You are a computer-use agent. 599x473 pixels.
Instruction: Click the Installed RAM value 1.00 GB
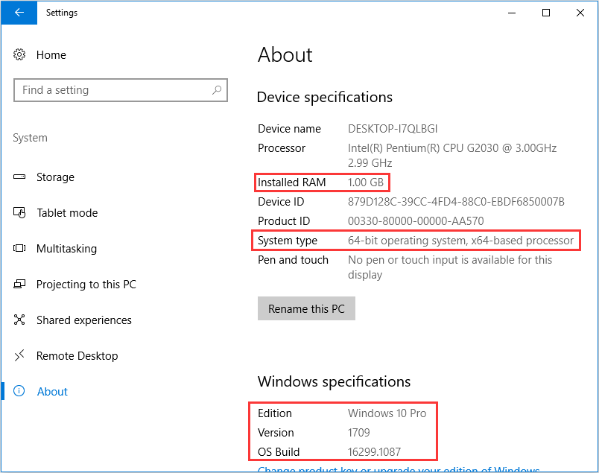(366, 182)
